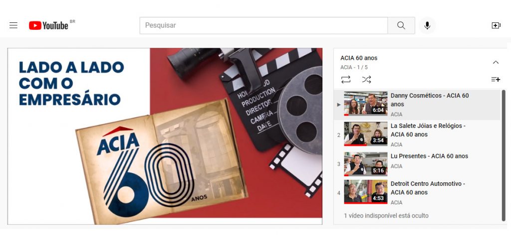Click ACIA channel name under Lu Presentes
The image size is (511, 245).
[x=396, y=166]
